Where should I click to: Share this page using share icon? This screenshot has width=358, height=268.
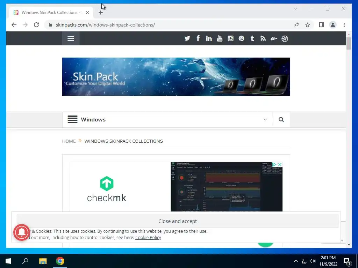coord(296,25)
